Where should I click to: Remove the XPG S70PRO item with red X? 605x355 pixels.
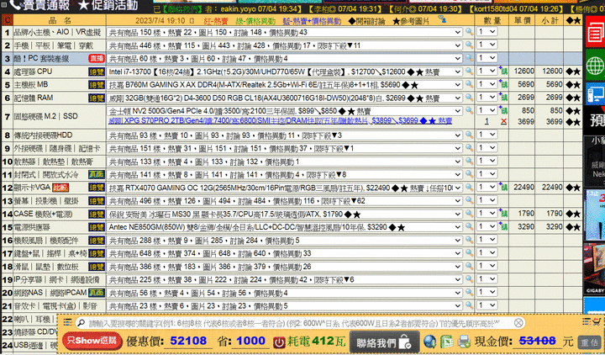click(x=503, y=121)
